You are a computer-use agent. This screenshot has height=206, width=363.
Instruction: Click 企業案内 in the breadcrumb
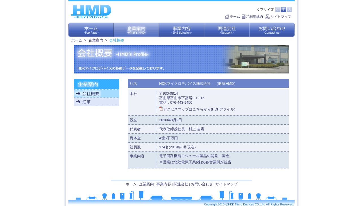point(96,40)
